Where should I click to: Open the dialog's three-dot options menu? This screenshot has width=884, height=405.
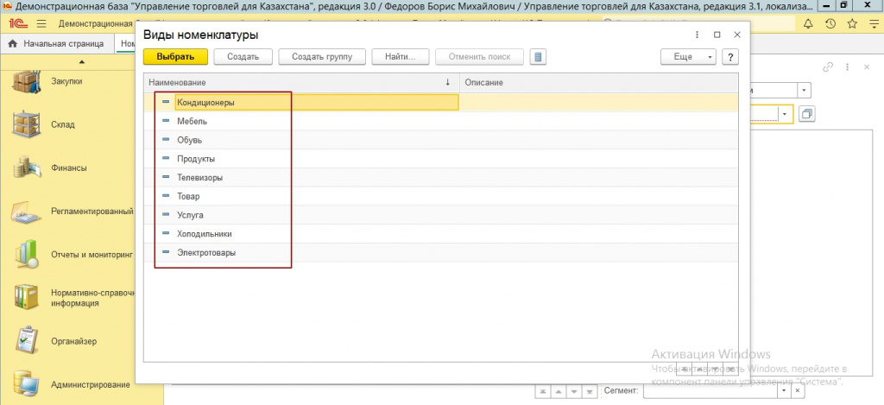click(698, 35)
